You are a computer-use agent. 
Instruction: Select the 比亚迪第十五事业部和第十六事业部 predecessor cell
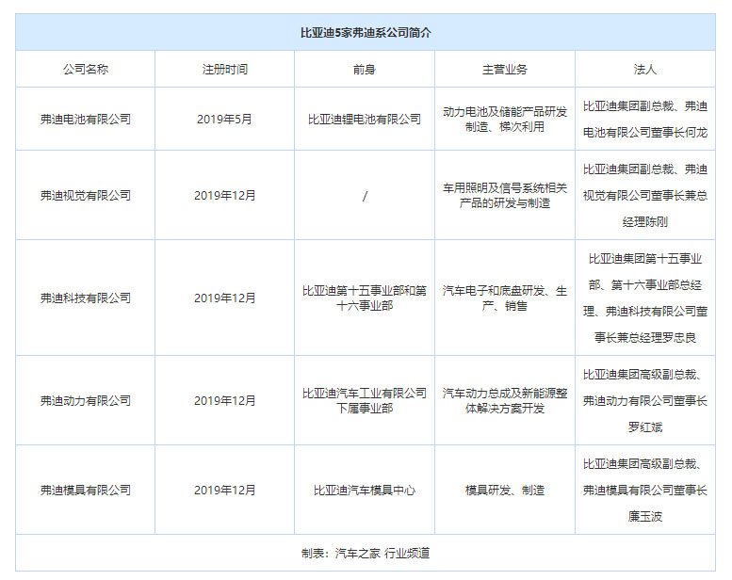click(365, 298)
